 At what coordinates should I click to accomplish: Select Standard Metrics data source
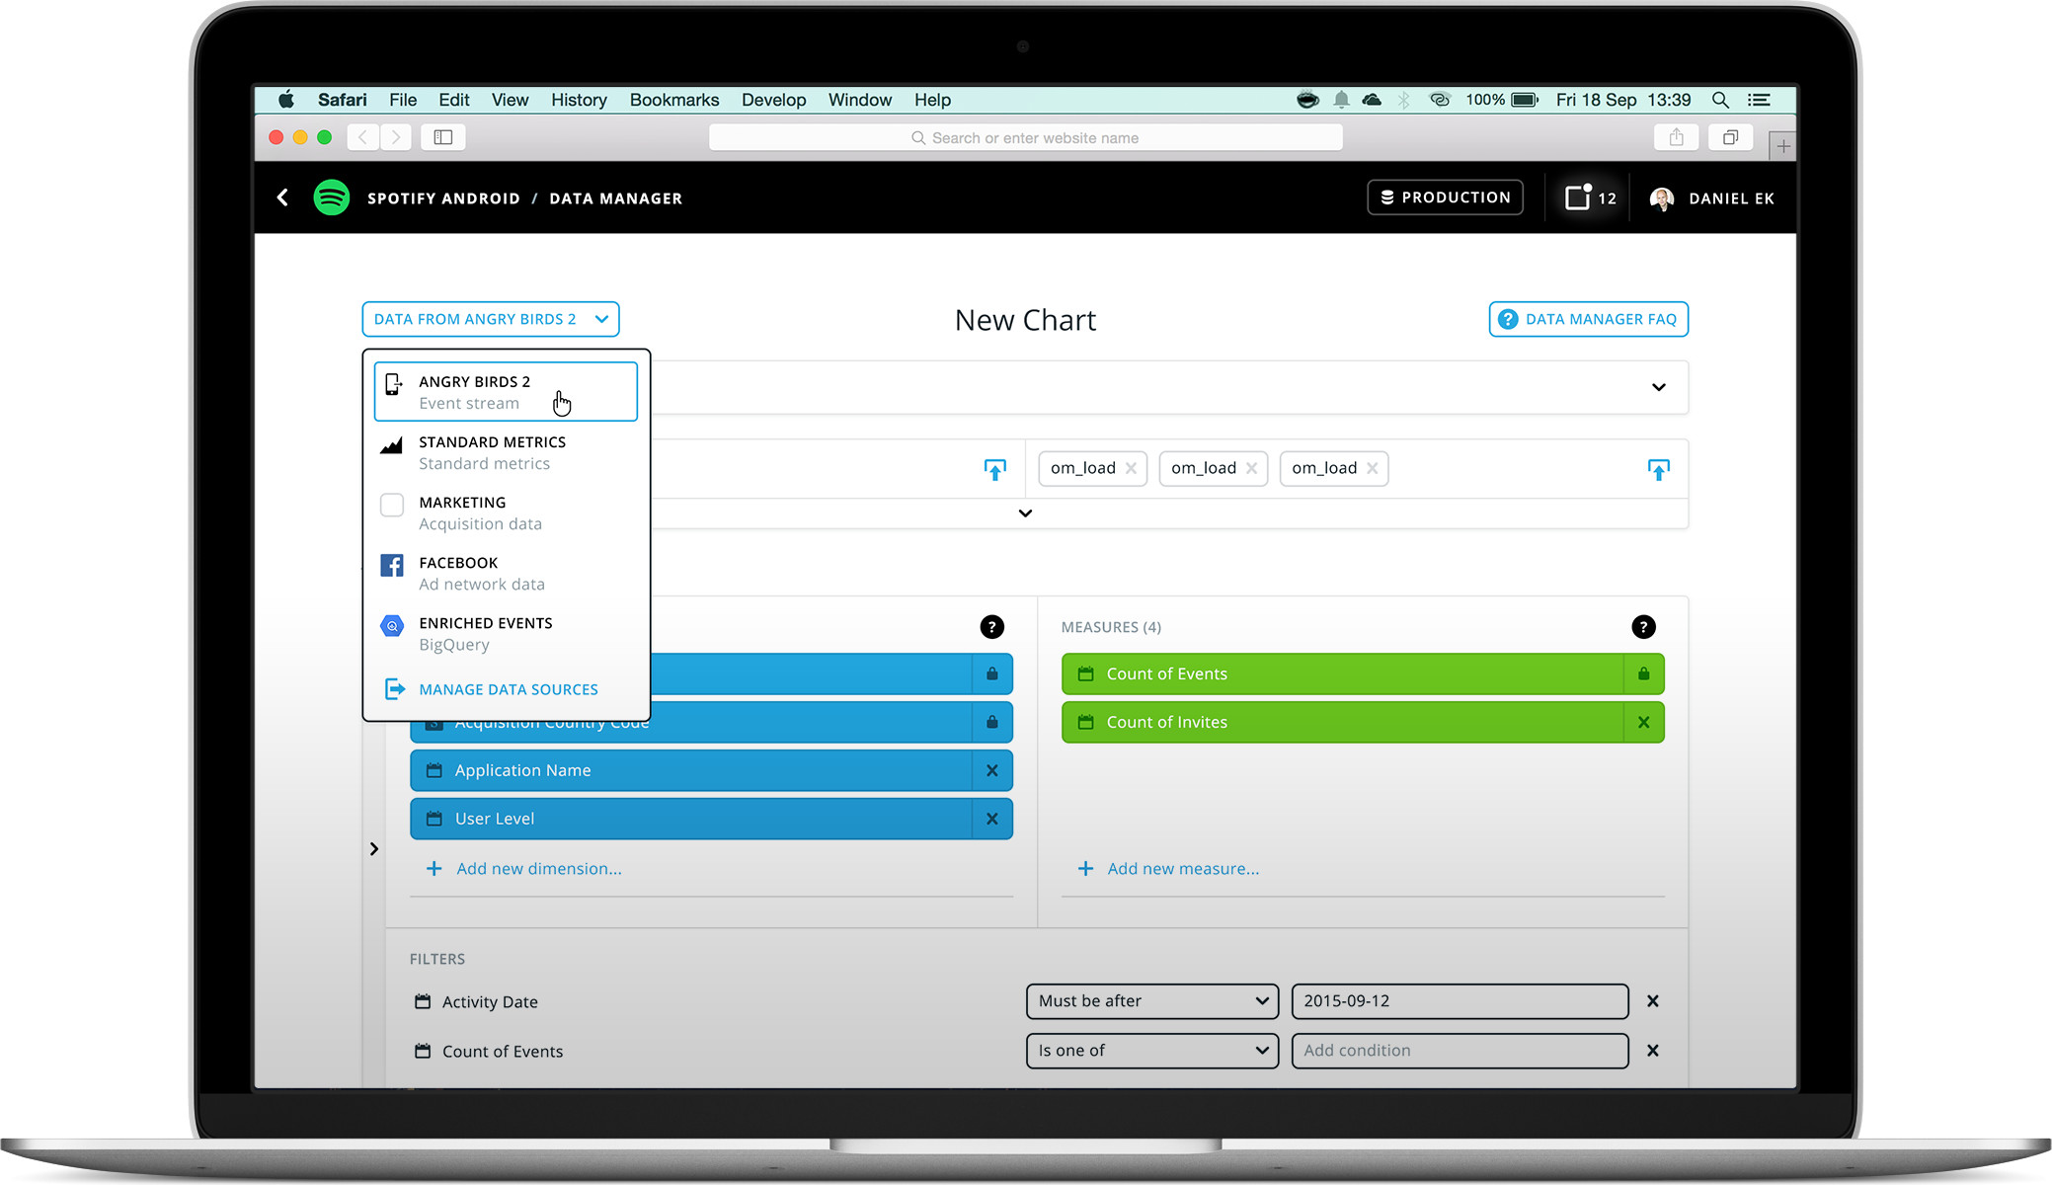(x=506, y=452)
